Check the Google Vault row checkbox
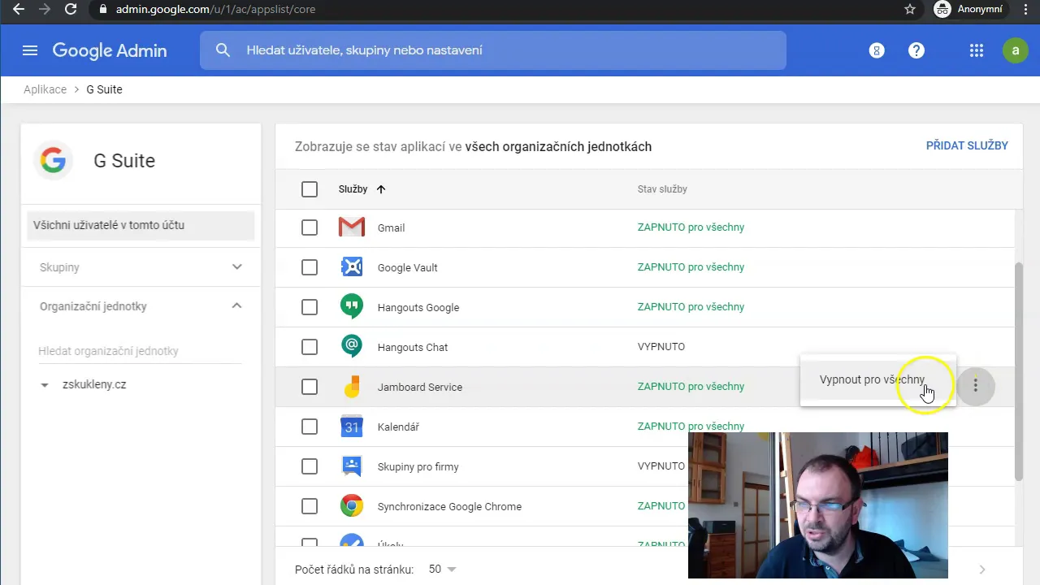 (310, 267)
